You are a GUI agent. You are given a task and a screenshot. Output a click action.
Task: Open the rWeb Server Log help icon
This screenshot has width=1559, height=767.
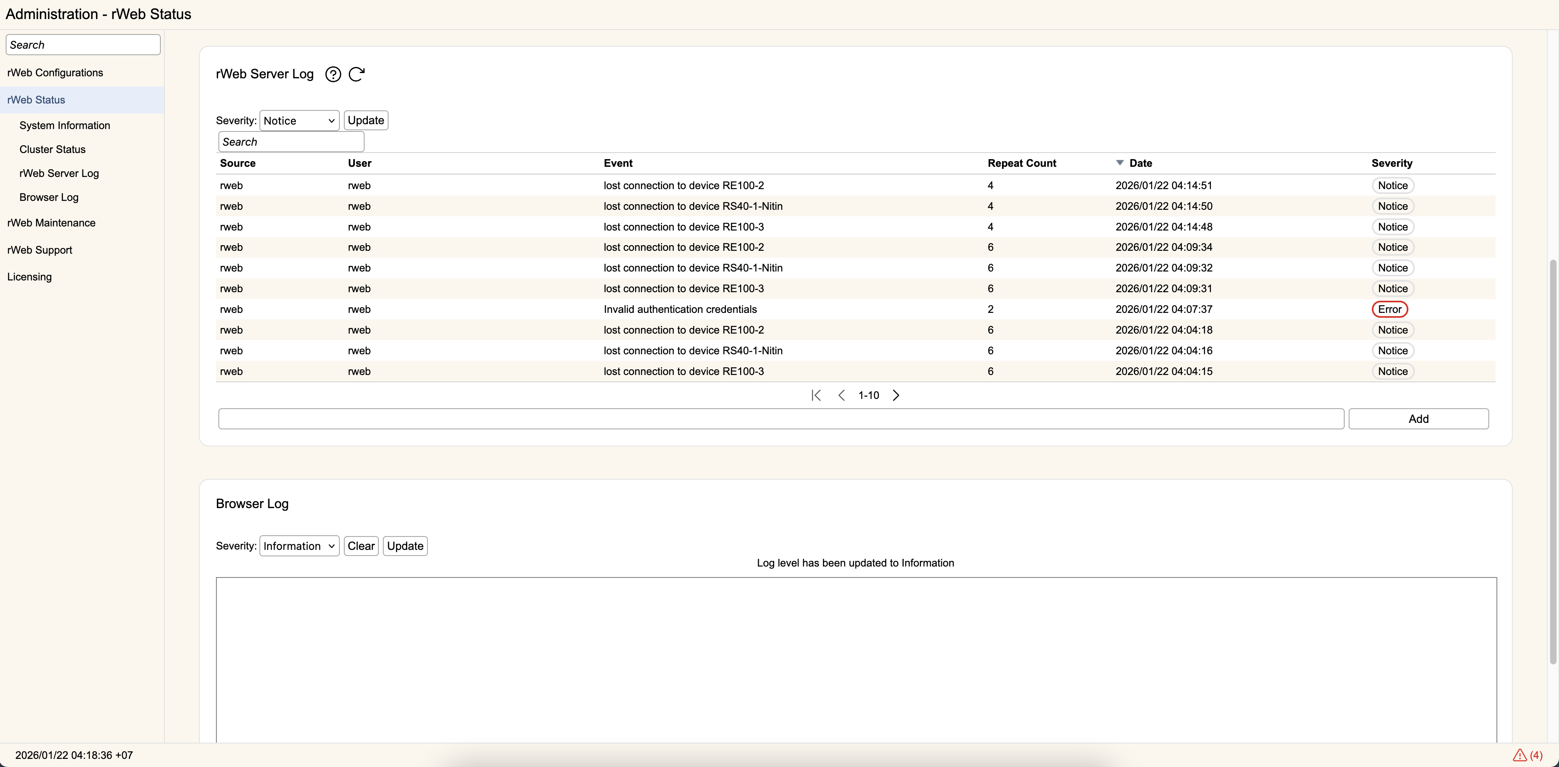(333, 74)
